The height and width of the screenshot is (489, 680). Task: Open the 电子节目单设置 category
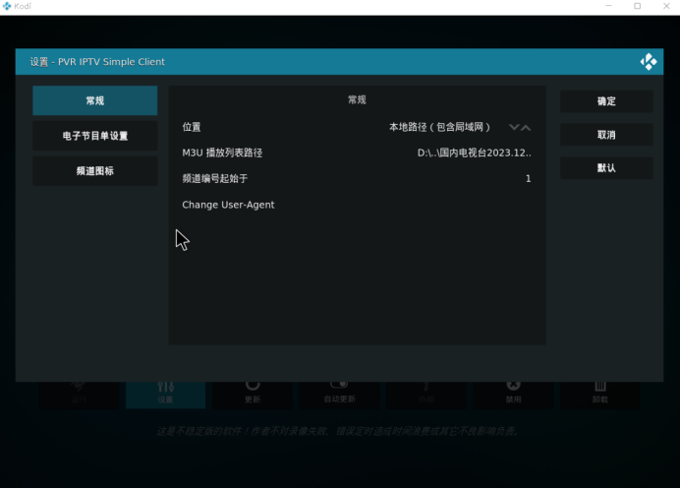point(95,136)
